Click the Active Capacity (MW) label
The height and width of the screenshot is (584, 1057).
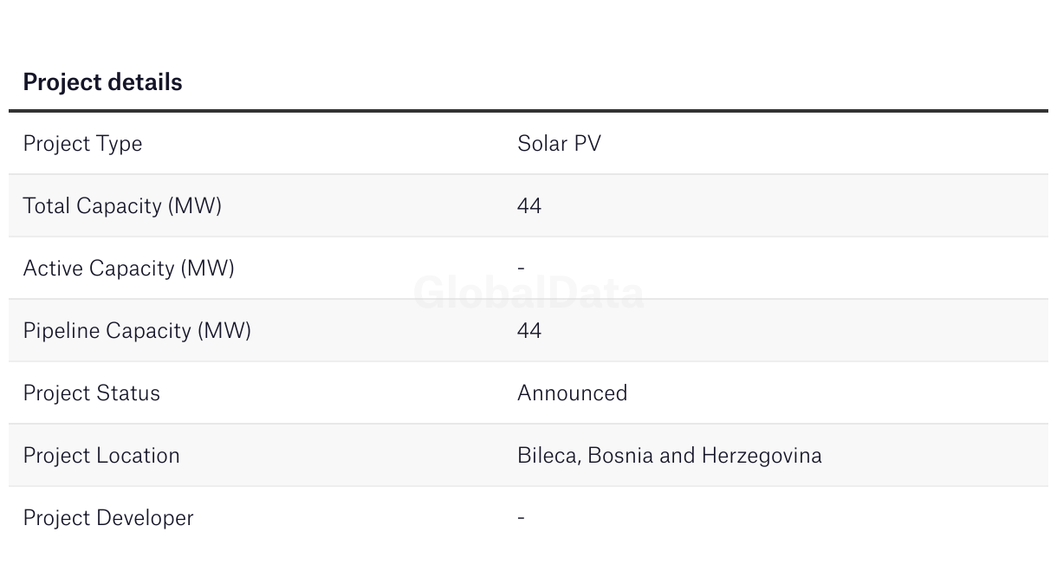[x=128, y=269]
